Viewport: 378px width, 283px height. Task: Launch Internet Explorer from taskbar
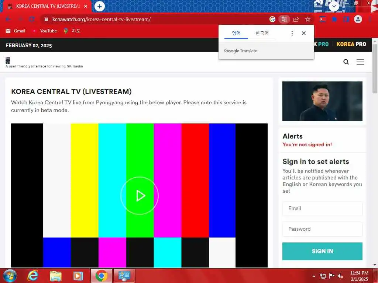pyautogui.click(x=32, y=276)
